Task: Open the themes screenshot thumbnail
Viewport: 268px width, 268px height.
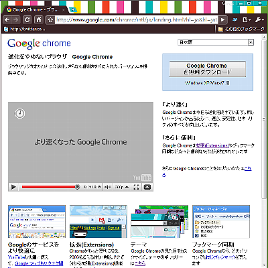Action: pyautogui.click(x=159, y=222)
